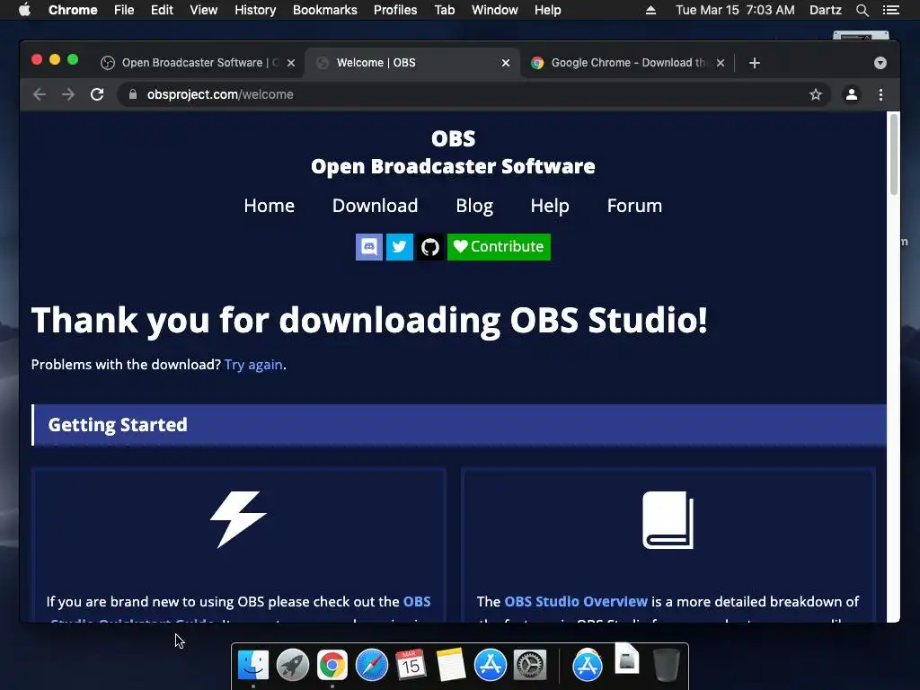Open the OBS Studio Overview link

point(576,601)
